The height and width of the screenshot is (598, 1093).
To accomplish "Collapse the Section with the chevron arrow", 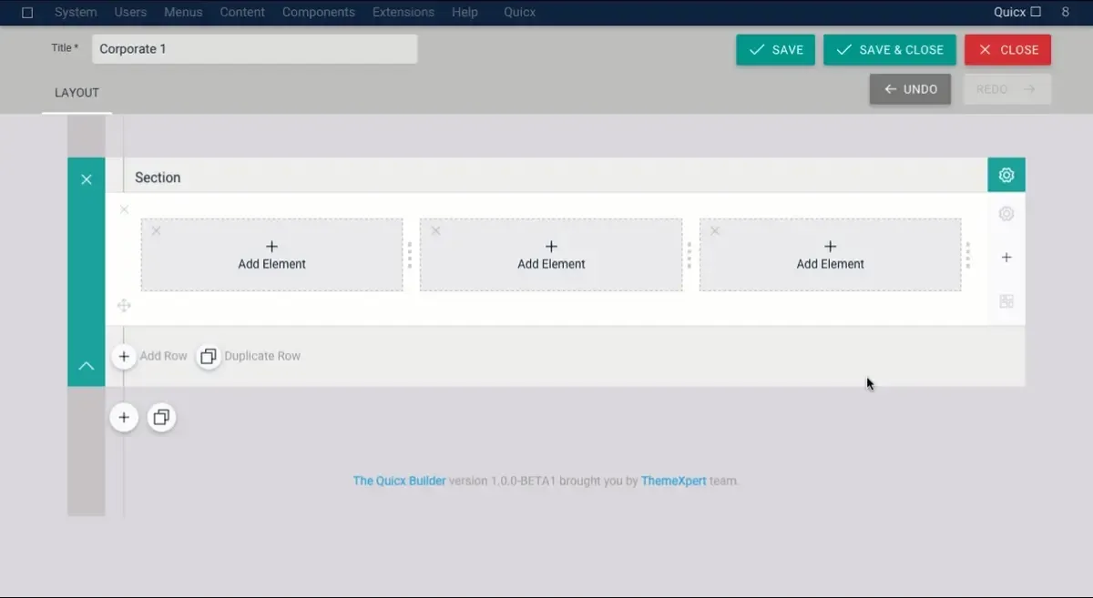I will pos(87,366).
